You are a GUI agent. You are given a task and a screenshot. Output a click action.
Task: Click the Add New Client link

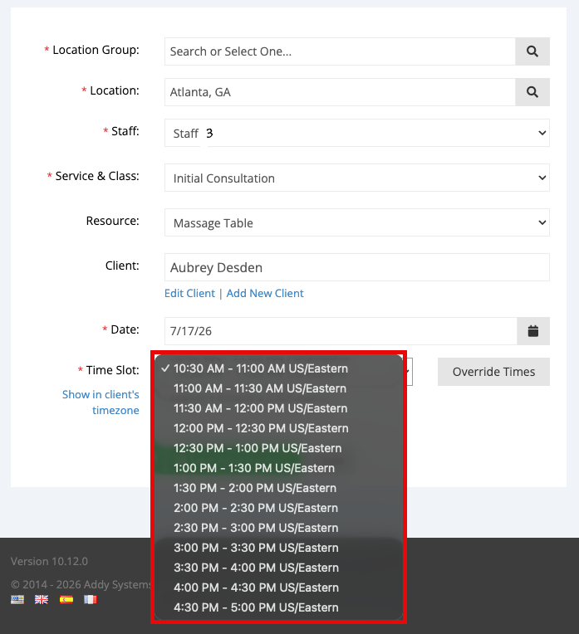[265, 293]
